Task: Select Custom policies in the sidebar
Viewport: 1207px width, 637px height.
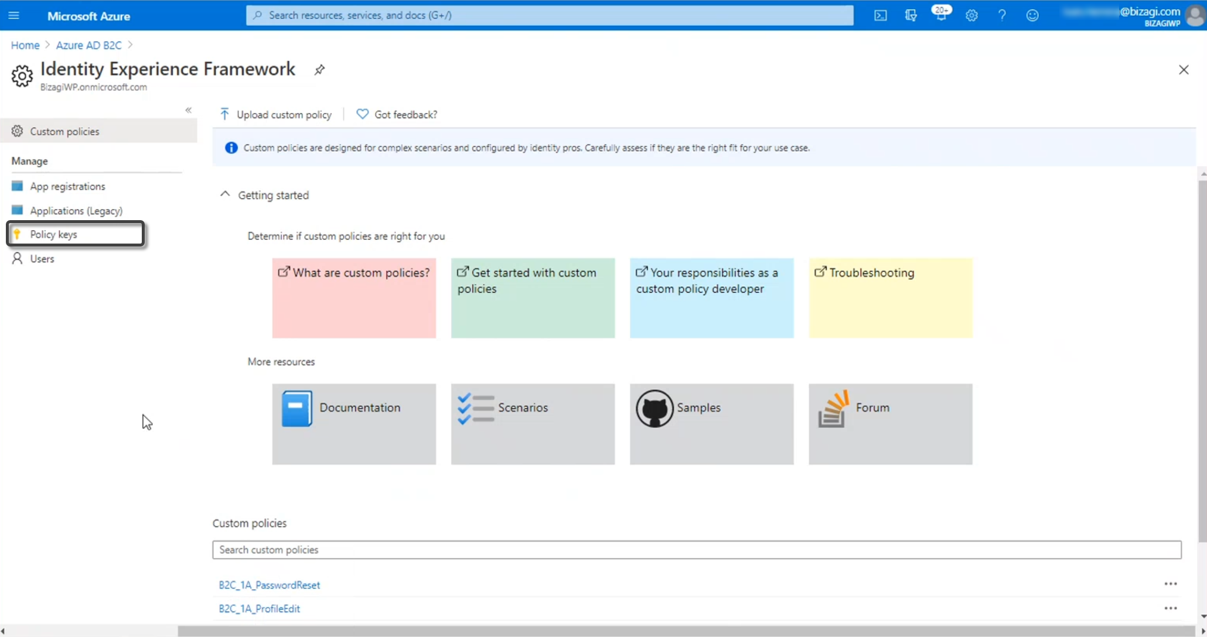Action: pos(98,131)
